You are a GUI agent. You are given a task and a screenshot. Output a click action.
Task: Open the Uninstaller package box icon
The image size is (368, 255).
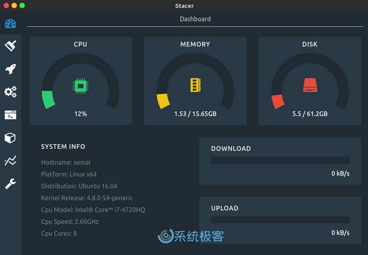(x=10, y=138)
